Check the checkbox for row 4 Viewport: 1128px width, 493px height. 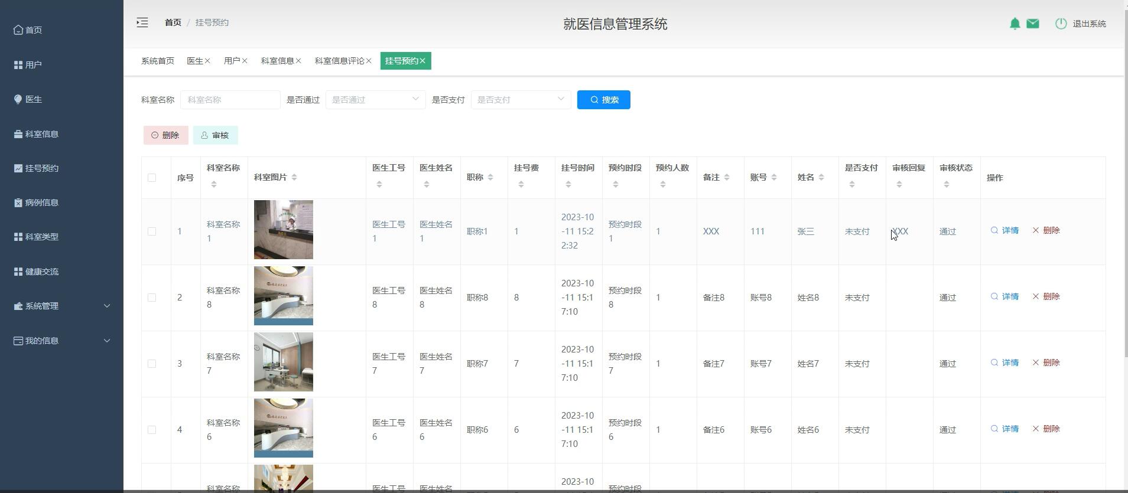(x=152, y=430)
